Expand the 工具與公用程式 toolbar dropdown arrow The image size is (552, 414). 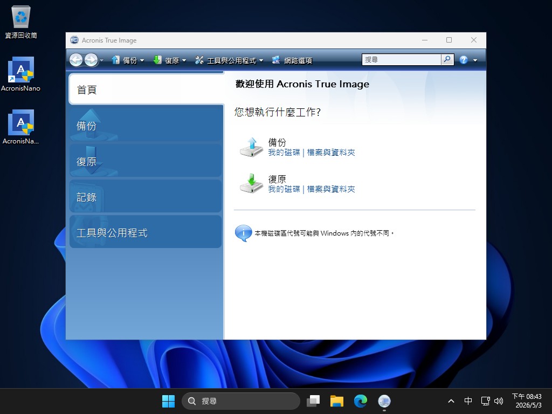point(261,60)
